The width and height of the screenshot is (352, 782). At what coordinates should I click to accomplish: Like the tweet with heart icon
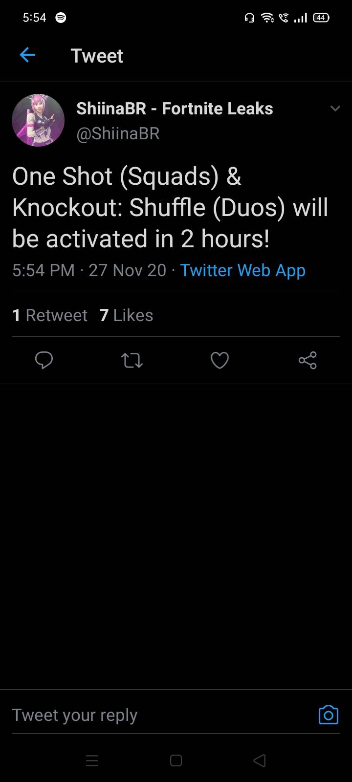click(x=220, y=361)
